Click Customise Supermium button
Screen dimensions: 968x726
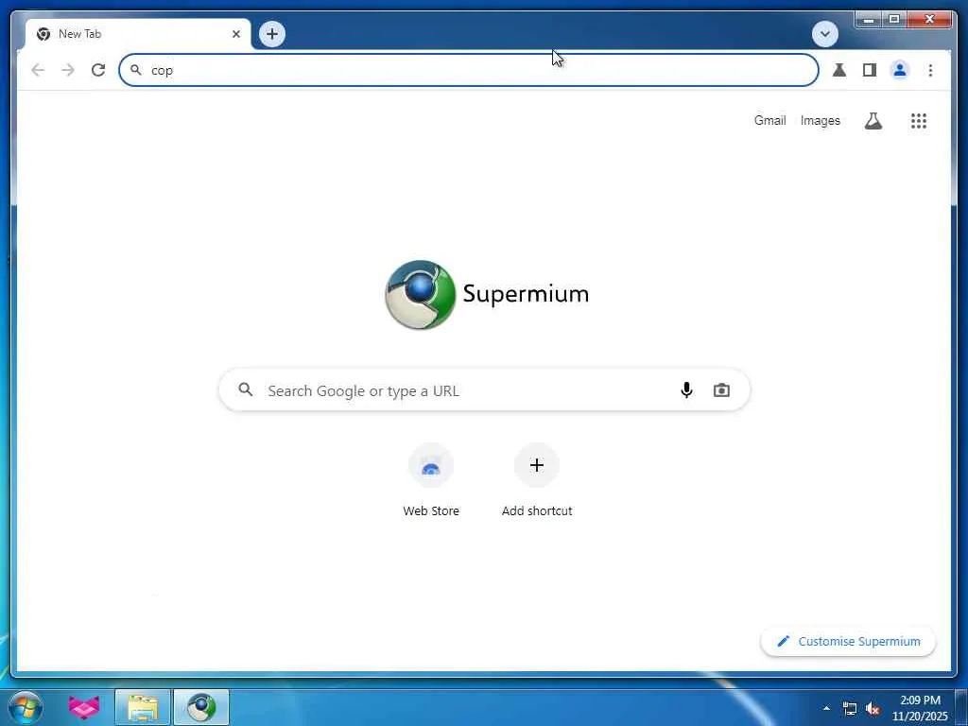click(848, 642)
